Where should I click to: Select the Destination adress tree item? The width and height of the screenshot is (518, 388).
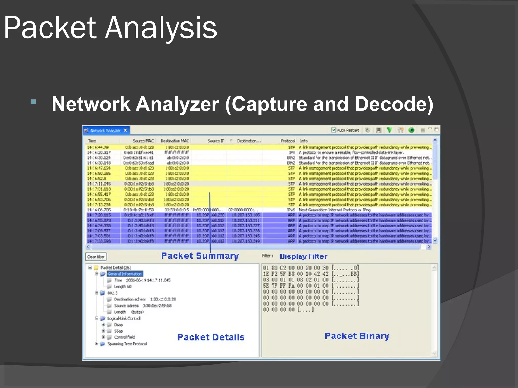pyautogui.click(x=145, y=299)
